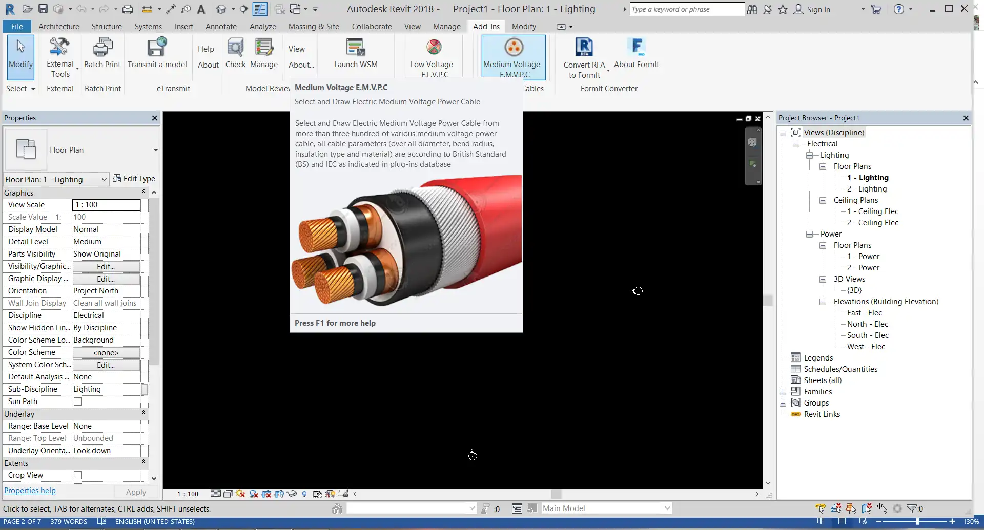The image size is (984, 530).
Task: Switch to the Architecture ribbon tab
Action: pyautogui.click(x=59, y=27)
